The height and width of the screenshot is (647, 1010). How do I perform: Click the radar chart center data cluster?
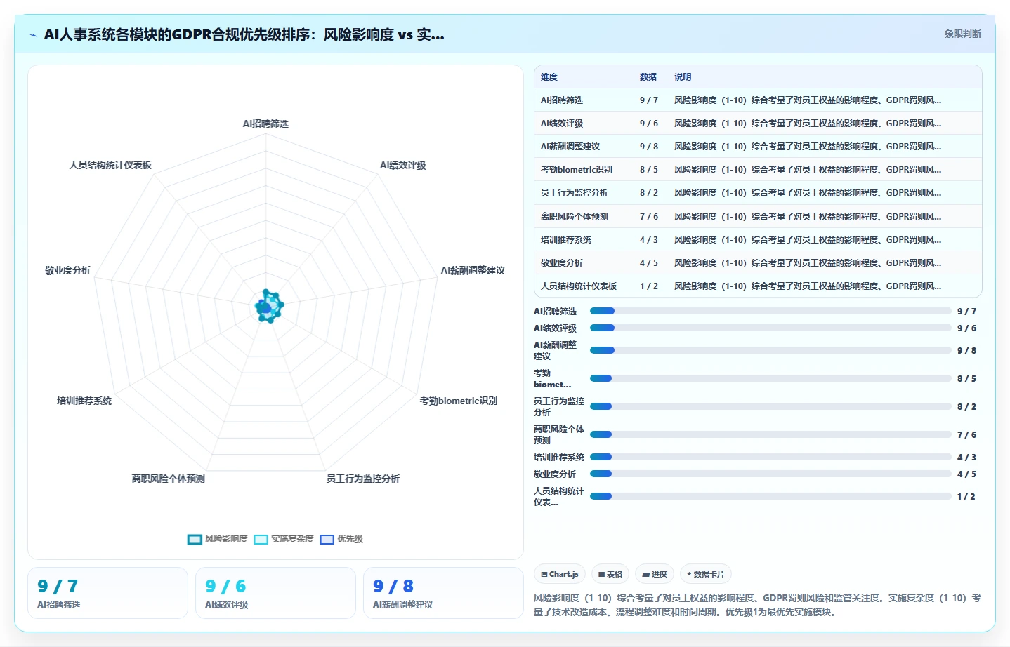(268, 307)
